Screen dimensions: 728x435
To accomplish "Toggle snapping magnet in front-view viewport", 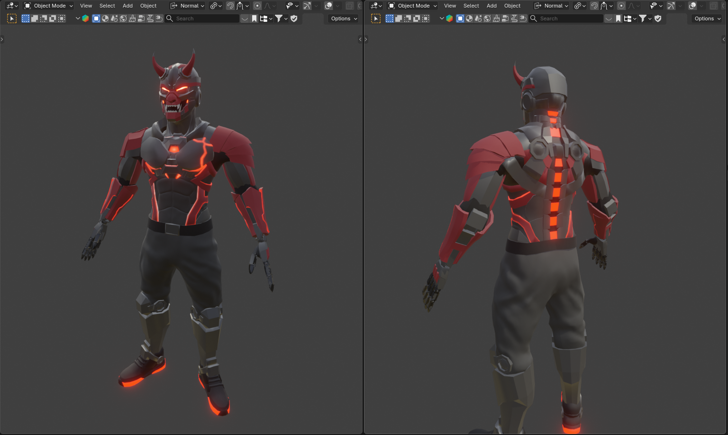I will (230, 6).
